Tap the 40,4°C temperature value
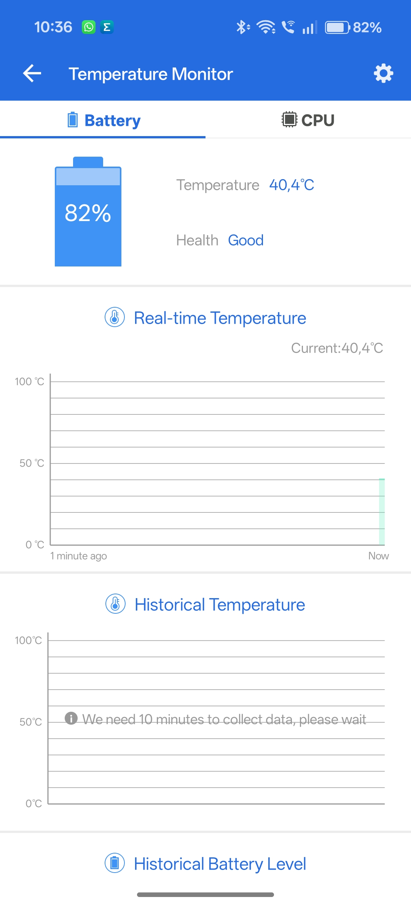The image size is (411, 905). (x=292, y=185)
